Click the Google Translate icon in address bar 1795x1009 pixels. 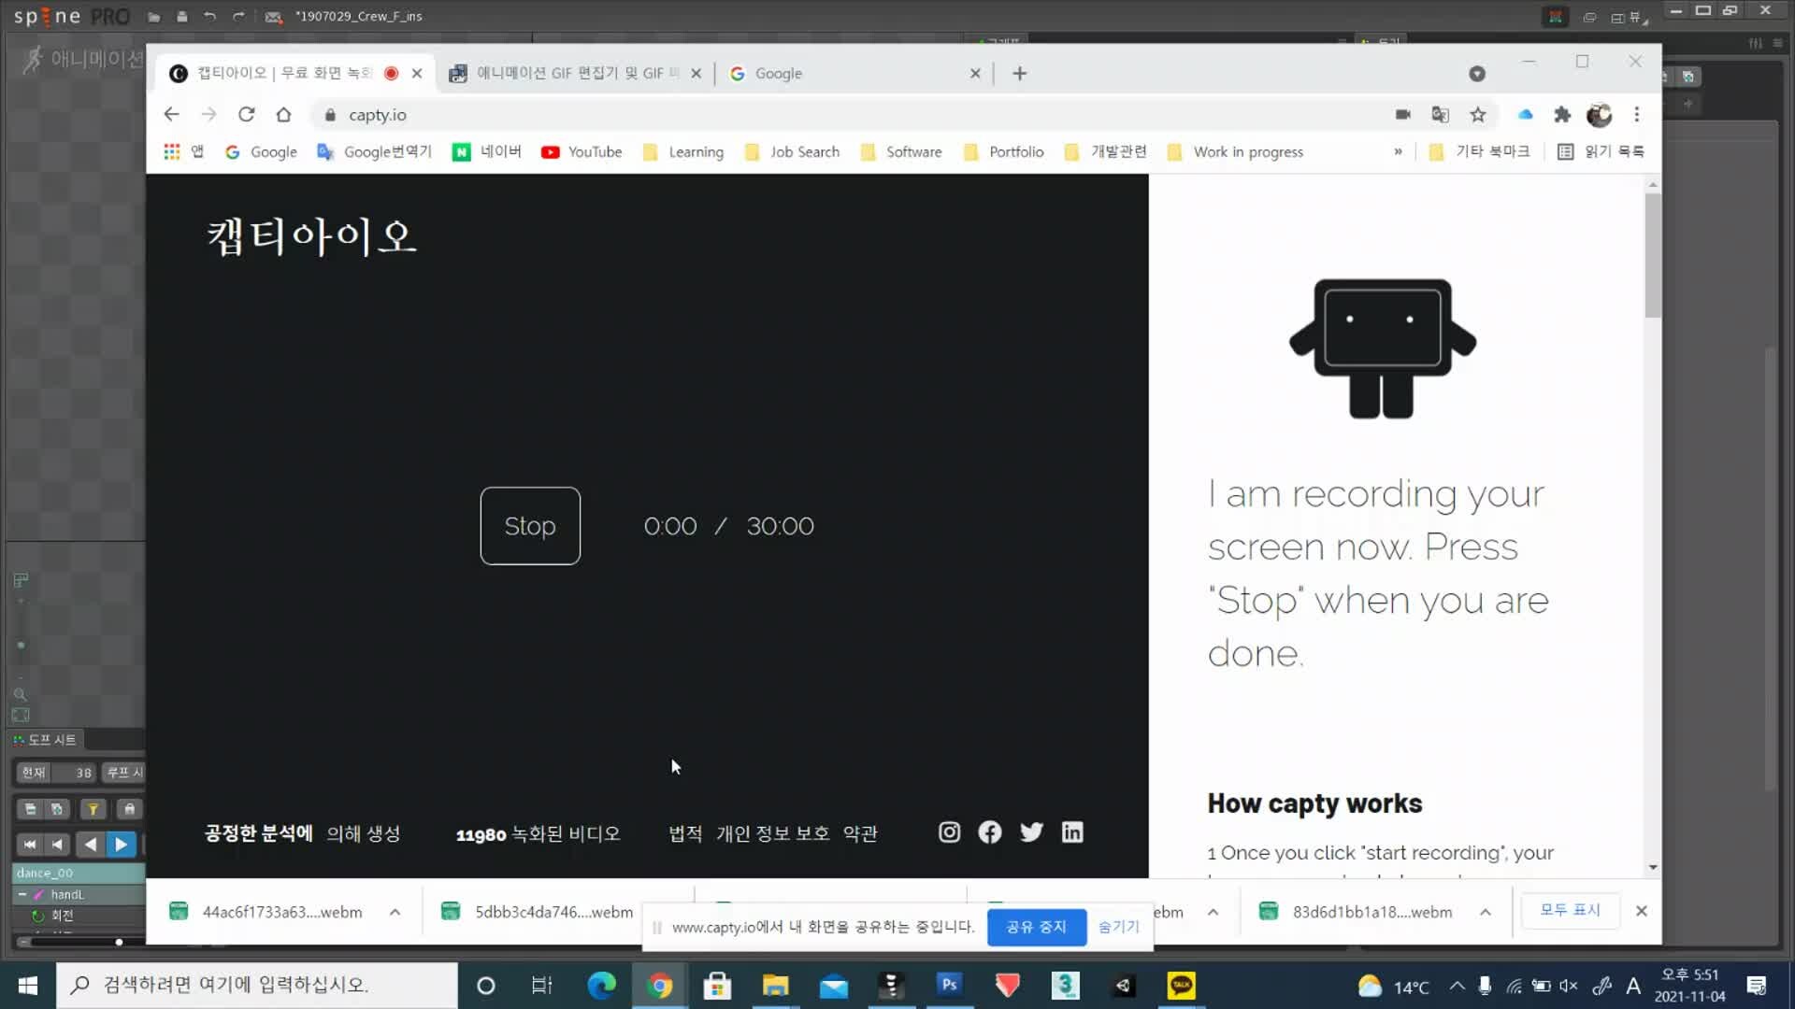click(x=1440, y=115)
